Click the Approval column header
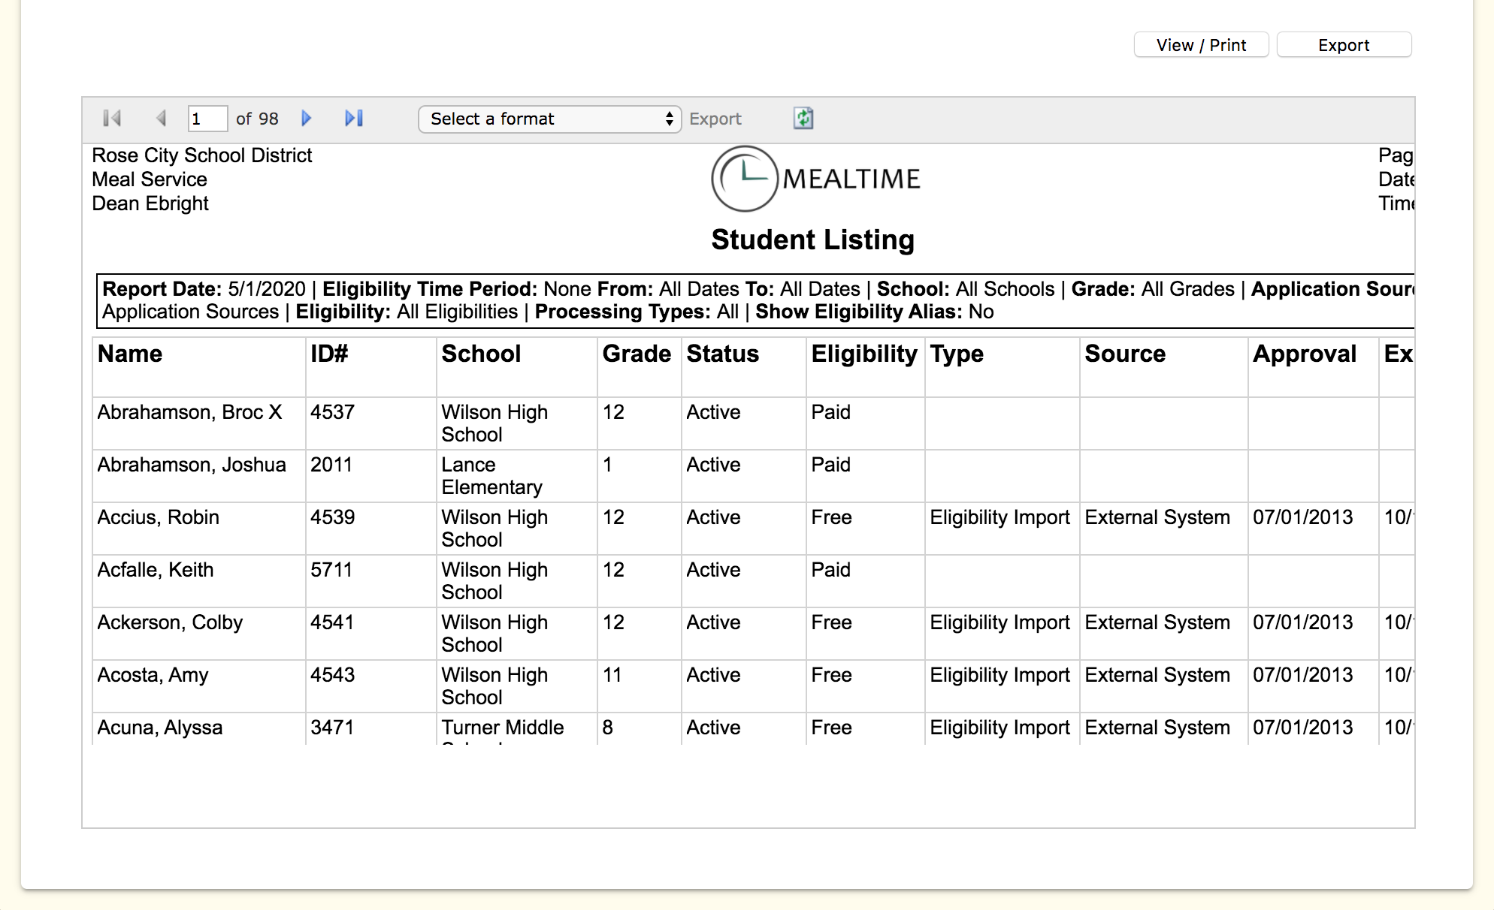 1304,354
